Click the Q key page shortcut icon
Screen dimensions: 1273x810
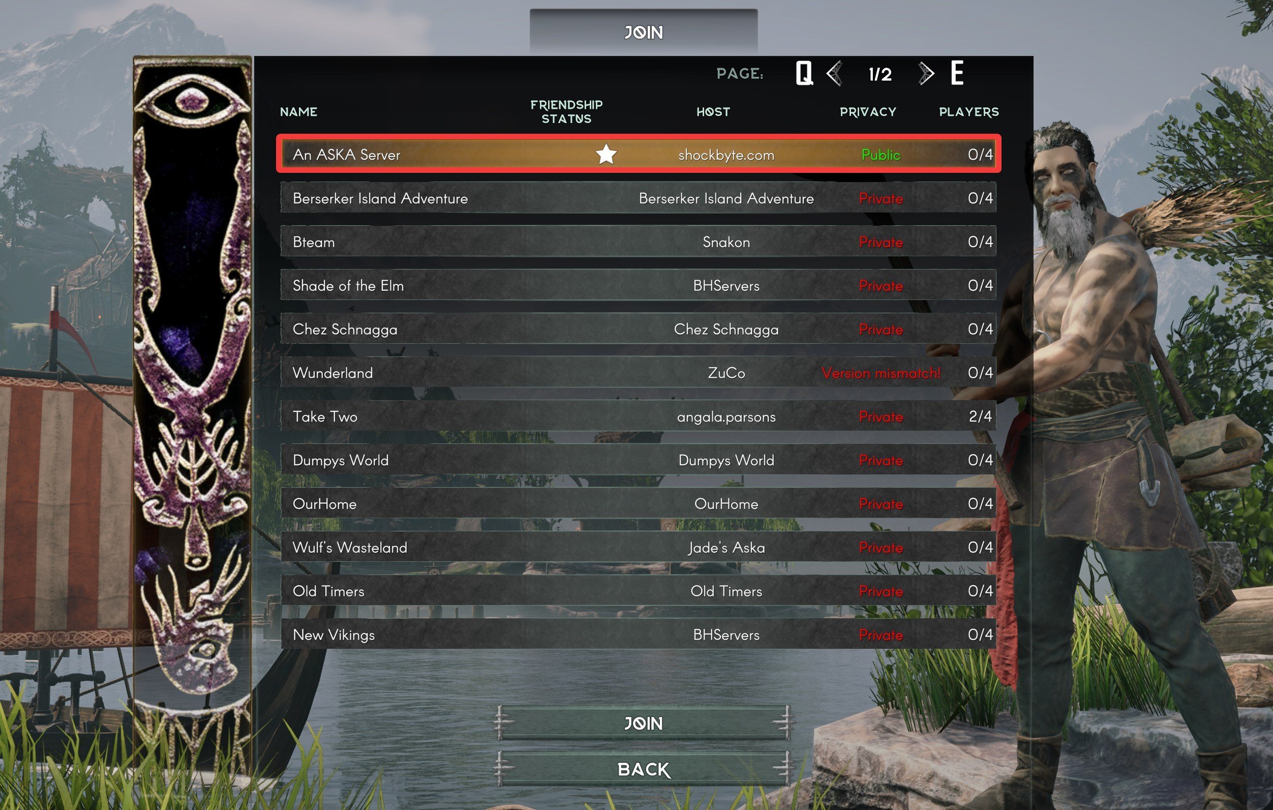pyautogui.click(x=804, y=73)
